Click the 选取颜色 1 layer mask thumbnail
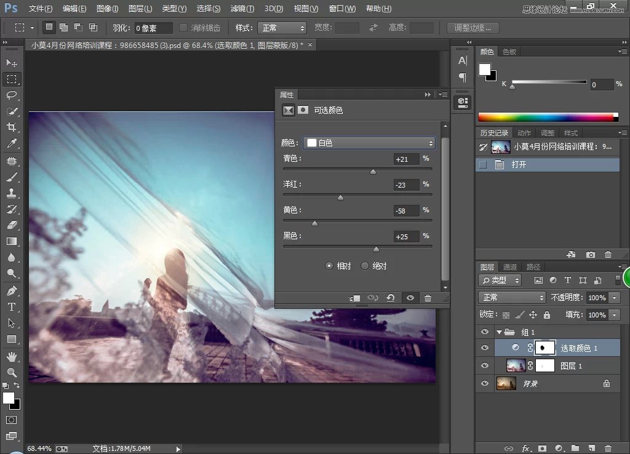This screenshot has height=454, width=630. [x=544, y=348]
